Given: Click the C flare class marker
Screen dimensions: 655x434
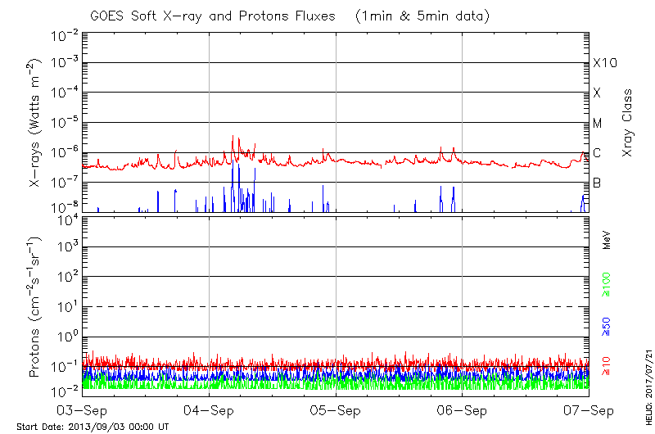Looking at the screenshot, I should point(597,153).
